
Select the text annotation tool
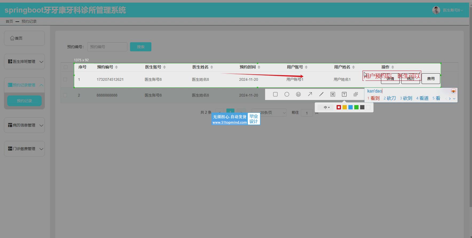tap(344, 94)
